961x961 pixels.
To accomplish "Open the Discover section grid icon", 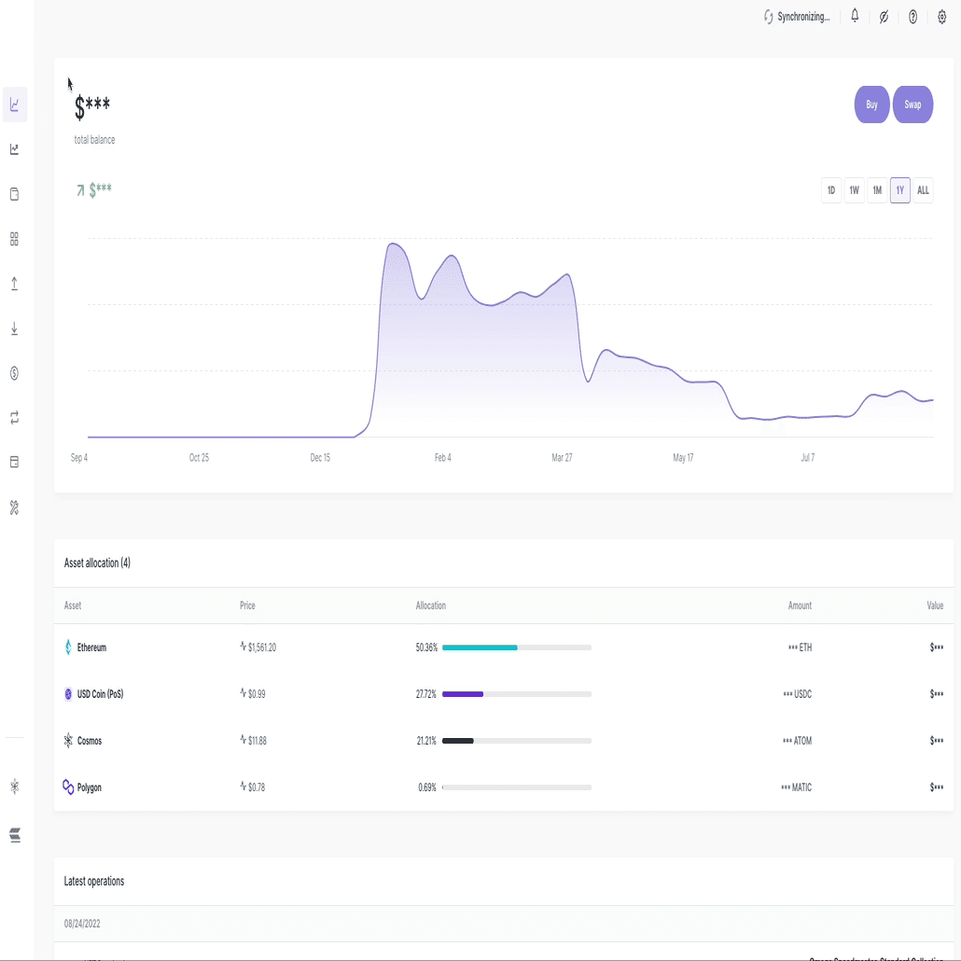I will [x=14, y=239].
